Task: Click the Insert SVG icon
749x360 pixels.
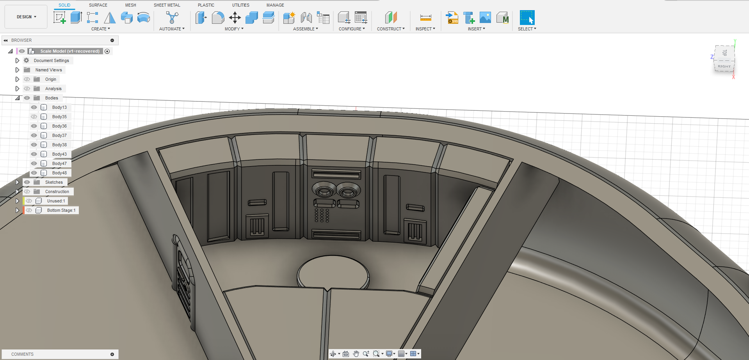Action: 452,18
